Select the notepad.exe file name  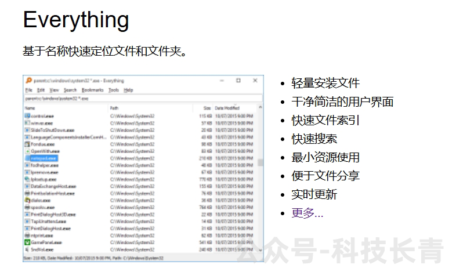[44, 158]
